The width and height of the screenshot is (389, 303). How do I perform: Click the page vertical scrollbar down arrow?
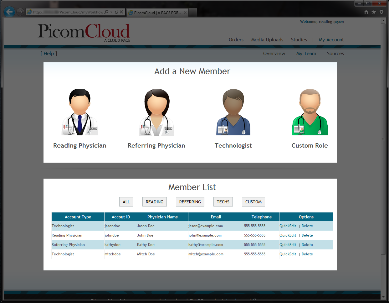point(383,296)
